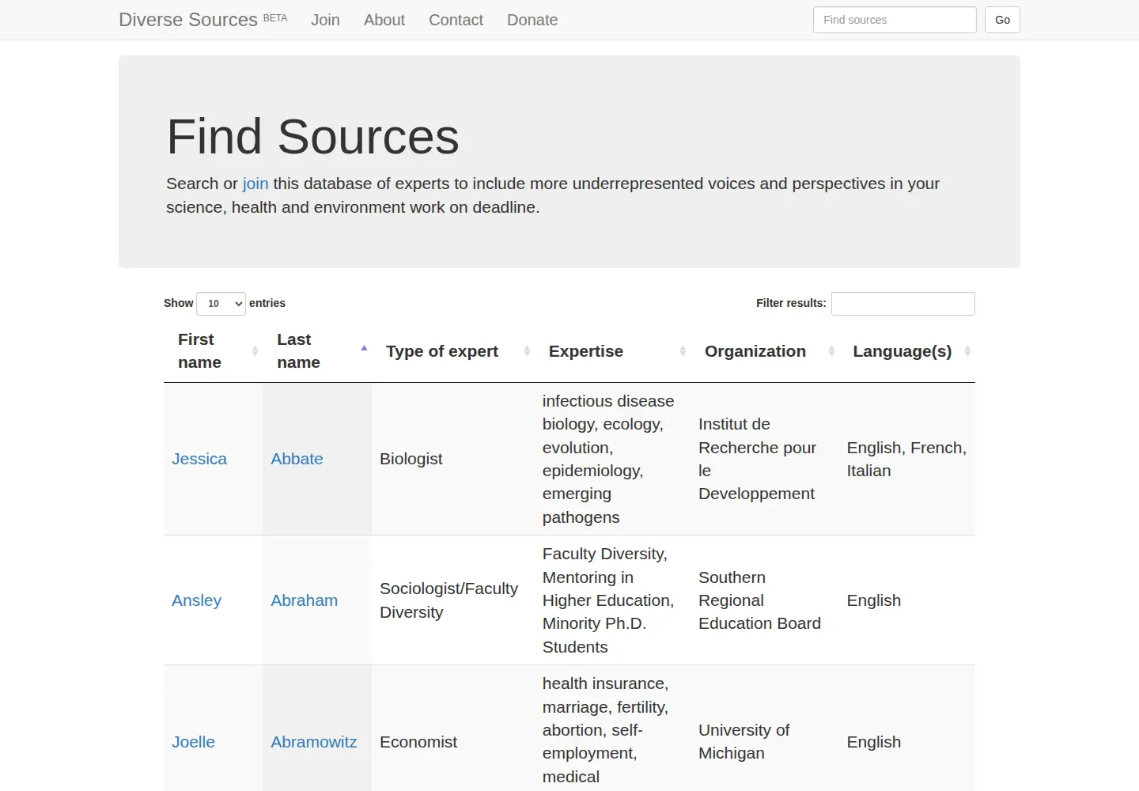
Task: Focus the Filter results input field
Action: (x=903, y=304)
